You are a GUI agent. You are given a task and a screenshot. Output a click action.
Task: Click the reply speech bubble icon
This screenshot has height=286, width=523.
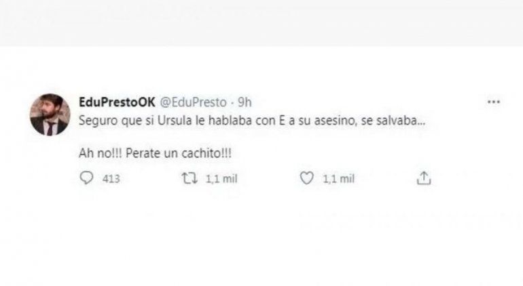coord(86,178)
